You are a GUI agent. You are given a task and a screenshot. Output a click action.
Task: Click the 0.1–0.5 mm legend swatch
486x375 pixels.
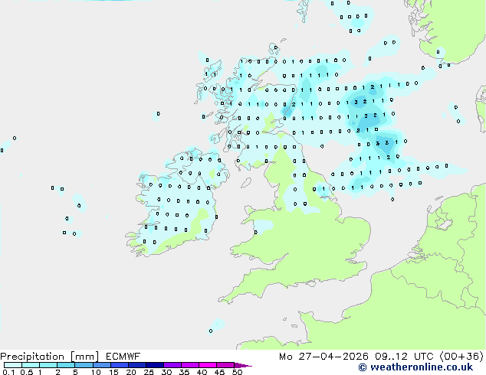coord(13,365)
